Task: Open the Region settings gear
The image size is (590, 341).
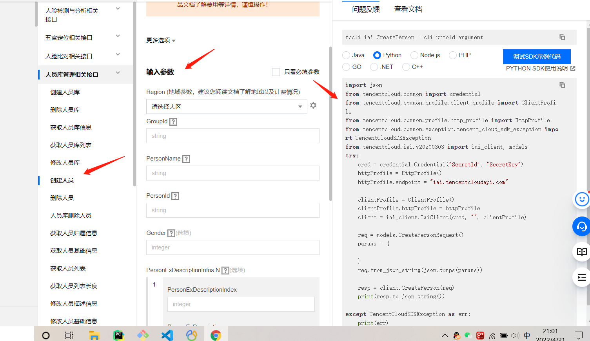Action: pyautogui.click(x=313, y=105)
